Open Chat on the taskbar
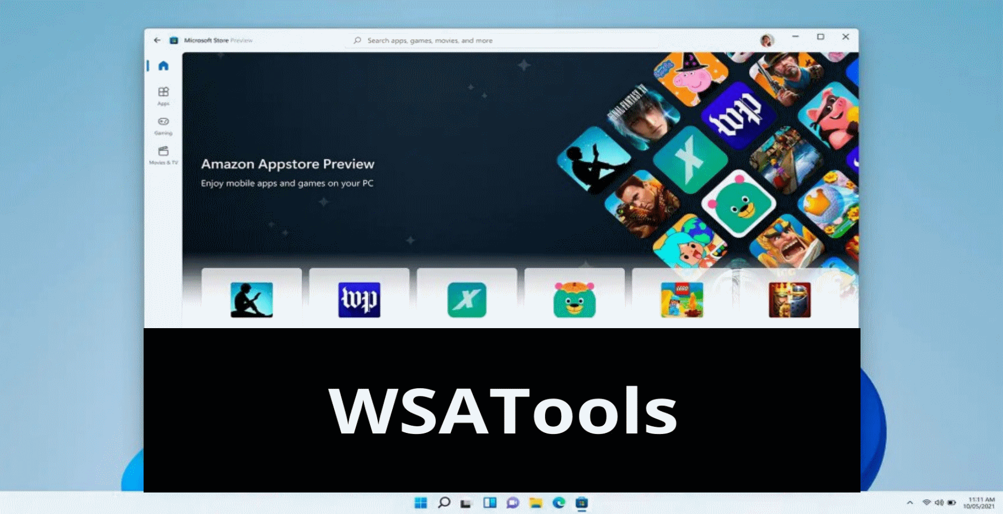This screenshot has height=514, width=1003. 513,502
